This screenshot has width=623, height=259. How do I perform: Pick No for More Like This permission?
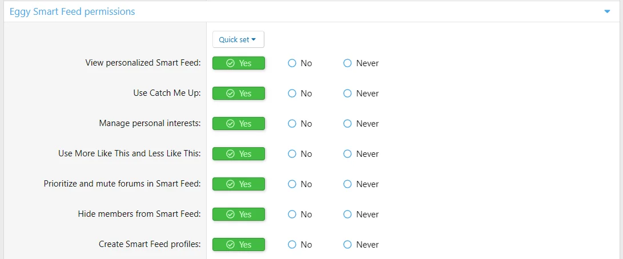coord(300,153)
